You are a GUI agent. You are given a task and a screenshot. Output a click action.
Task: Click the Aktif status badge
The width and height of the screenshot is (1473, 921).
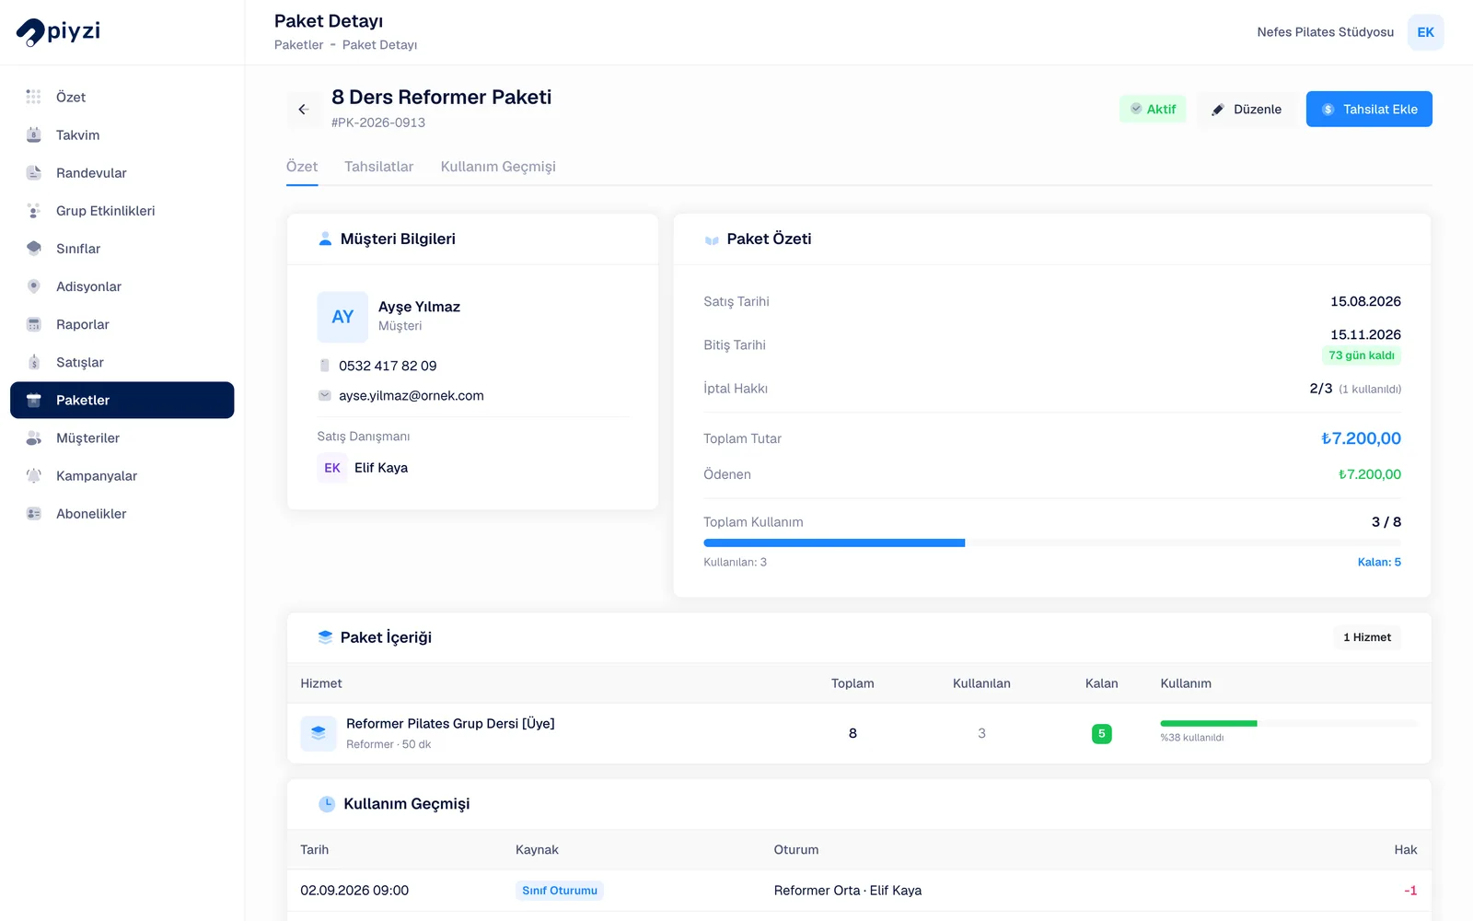pyautogui.click(x=1153, y=109)
